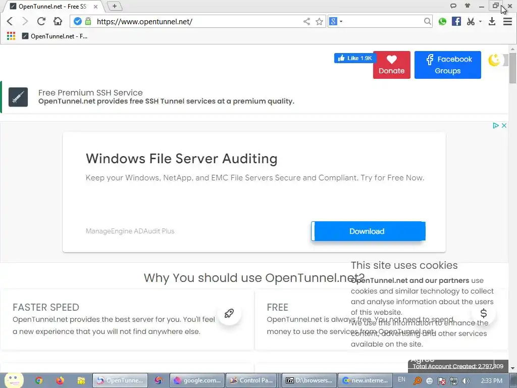Click the blue verified site badge in address bar

coord(77,21)
